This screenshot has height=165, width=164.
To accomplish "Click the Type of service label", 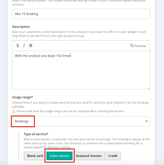I will click(x=36, y=134).
